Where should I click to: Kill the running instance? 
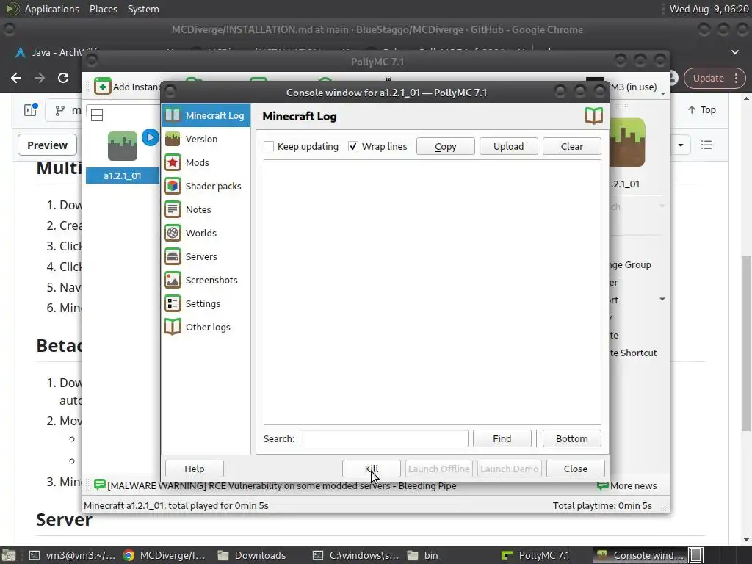point(371,469)
